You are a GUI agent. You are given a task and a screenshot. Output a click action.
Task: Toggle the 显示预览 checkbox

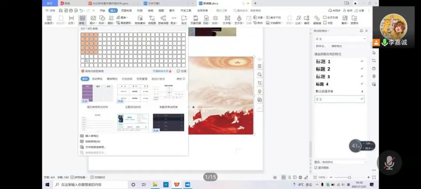316,168
